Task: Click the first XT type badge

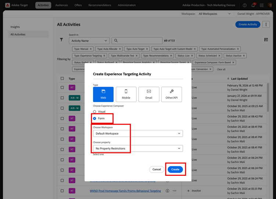Action: pyautogui.click(x=72, y=87)
